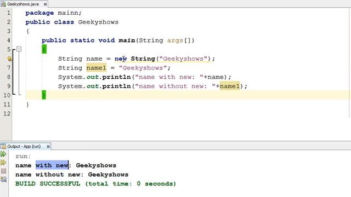The height and width of the screenshot is (197, 351).
Task: Click the "name without new: " string on line 9
Action: [x=175, y=86]
